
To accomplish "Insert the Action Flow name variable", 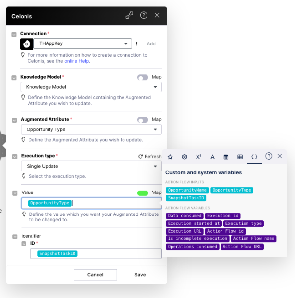I will (254, 239).
